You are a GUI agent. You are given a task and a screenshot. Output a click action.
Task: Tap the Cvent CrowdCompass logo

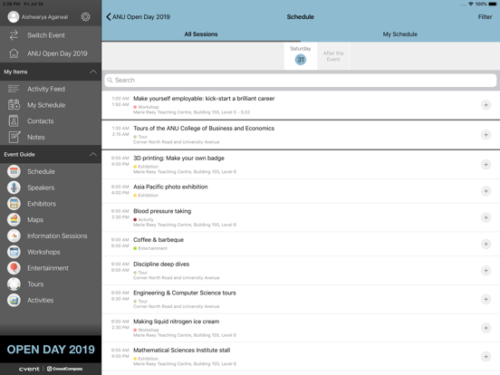pos(51,369)
